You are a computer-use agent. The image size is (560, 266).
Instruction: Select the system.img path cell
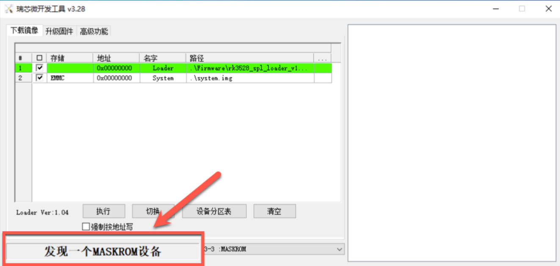coord(250,78)
